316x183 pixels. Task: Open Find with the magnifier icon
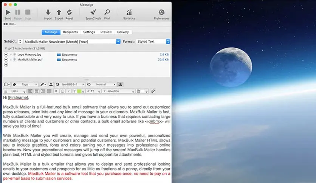pos(107,12)
